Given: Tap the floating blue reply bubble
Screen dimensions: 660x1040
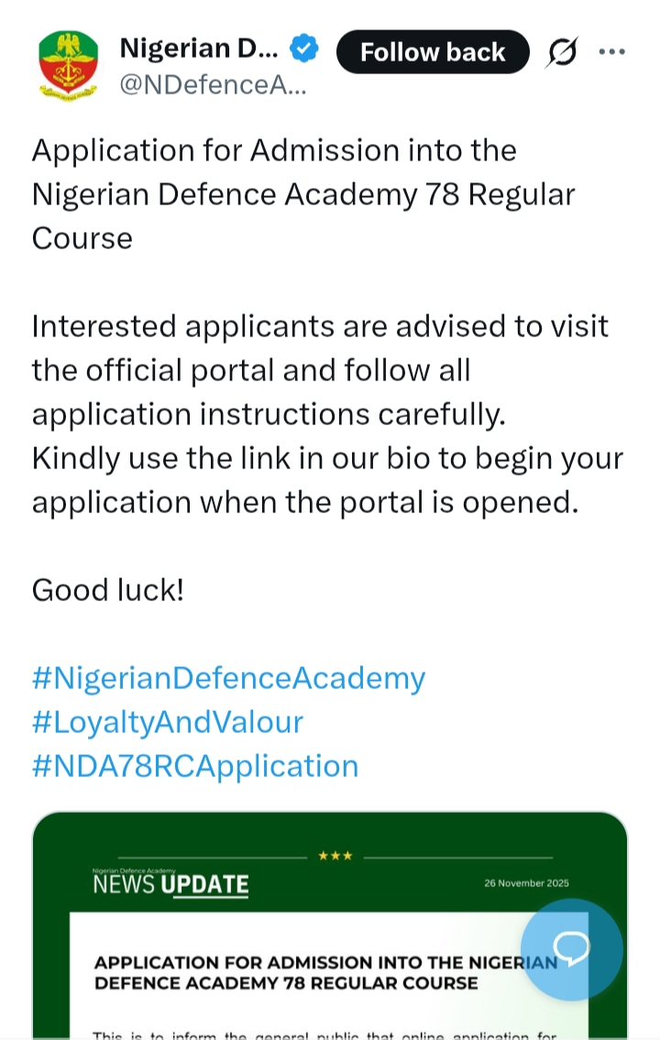Looking at the screenshot, I should 572,949.
